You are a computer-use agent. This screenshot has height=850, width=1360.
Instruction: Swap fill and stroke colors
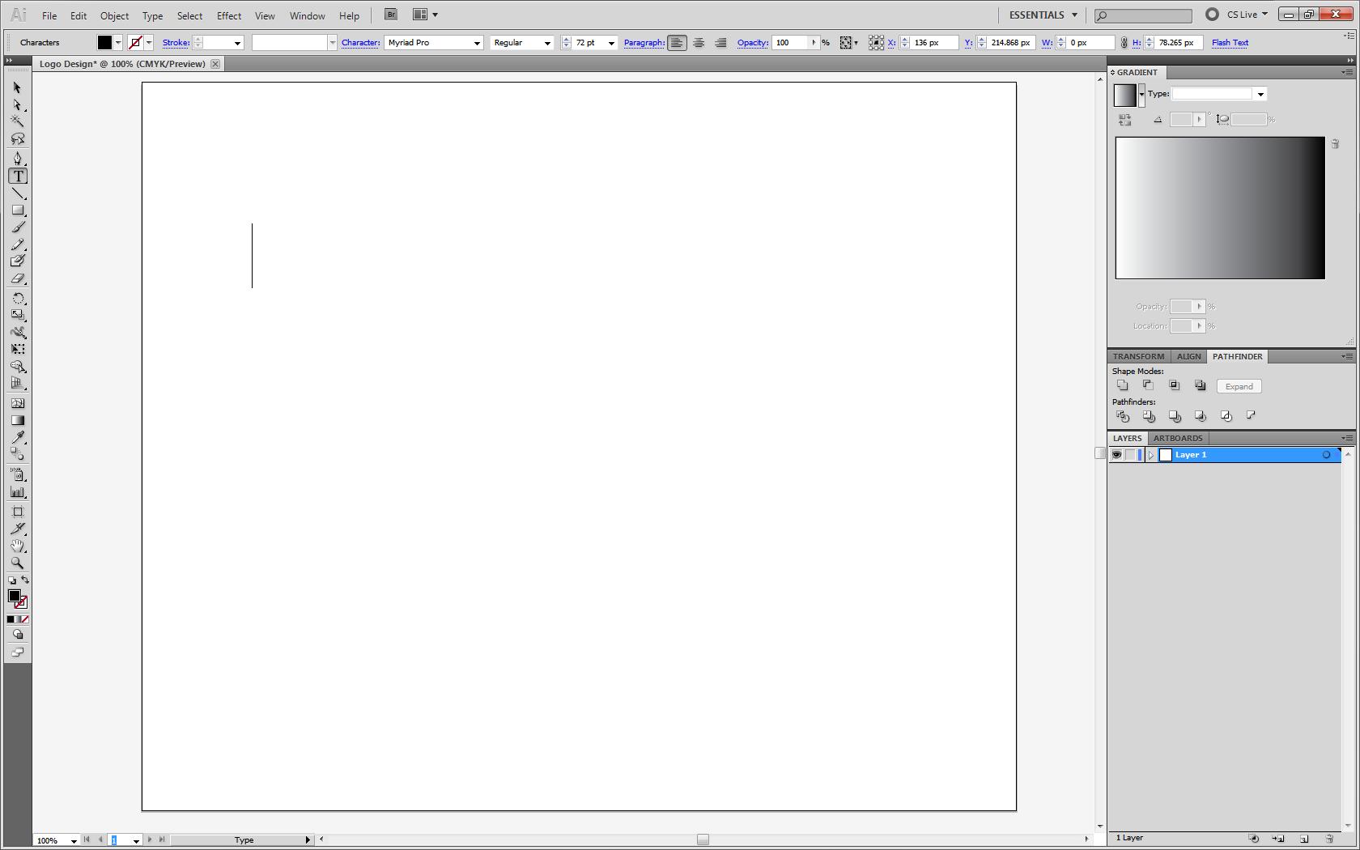pos(25,580)
